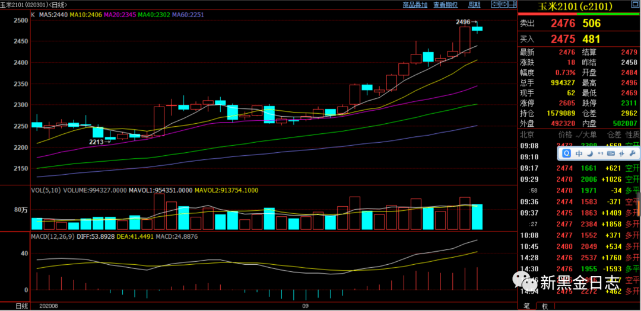Click the MAVOL1:954351.0000 readout
This screenshot has height=311, width=641.
pos(160,190)
